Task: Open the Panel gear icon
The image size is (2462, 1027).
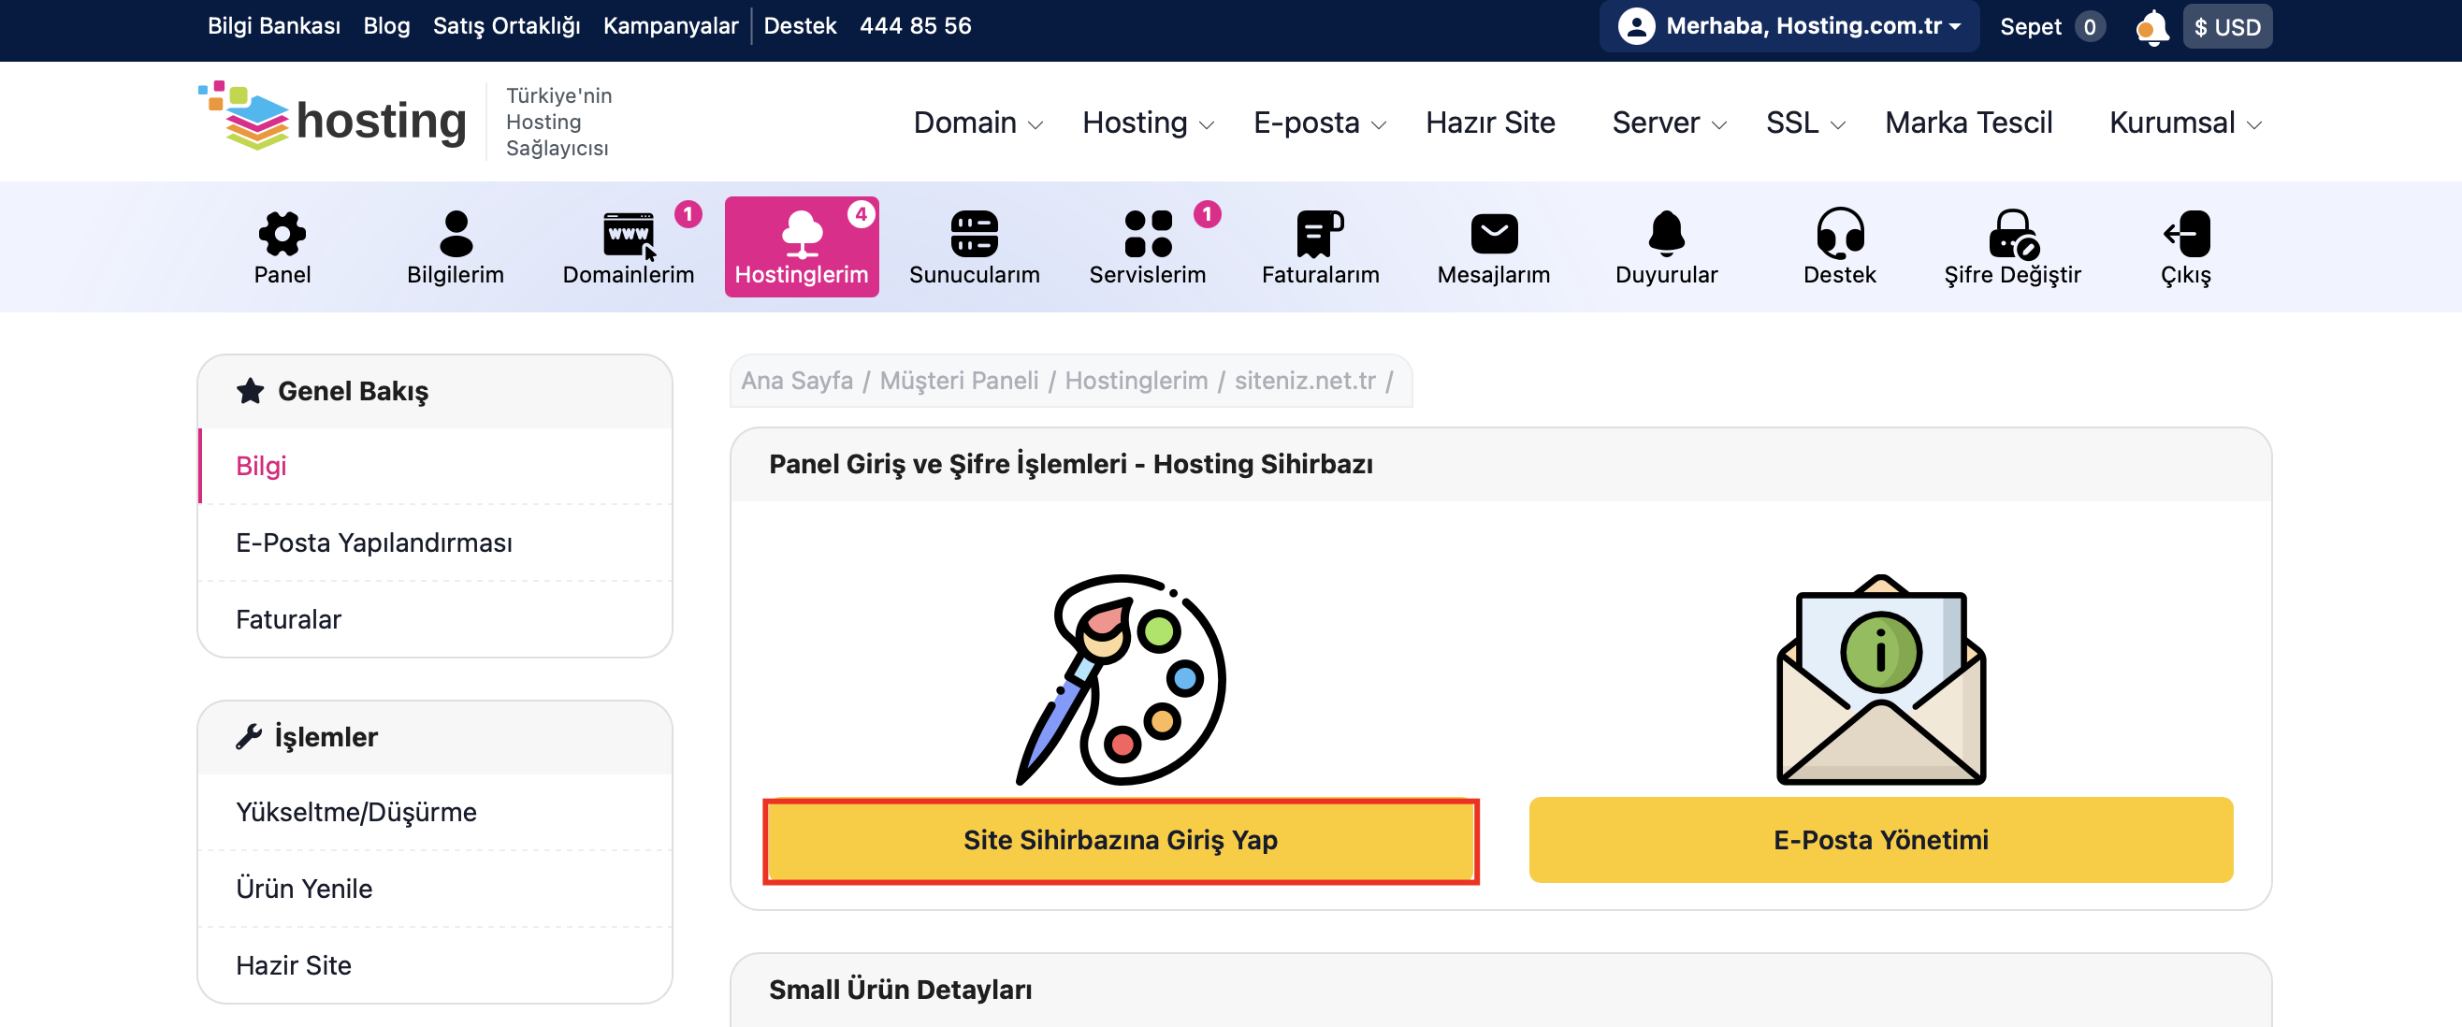Action: pos(282,233)
